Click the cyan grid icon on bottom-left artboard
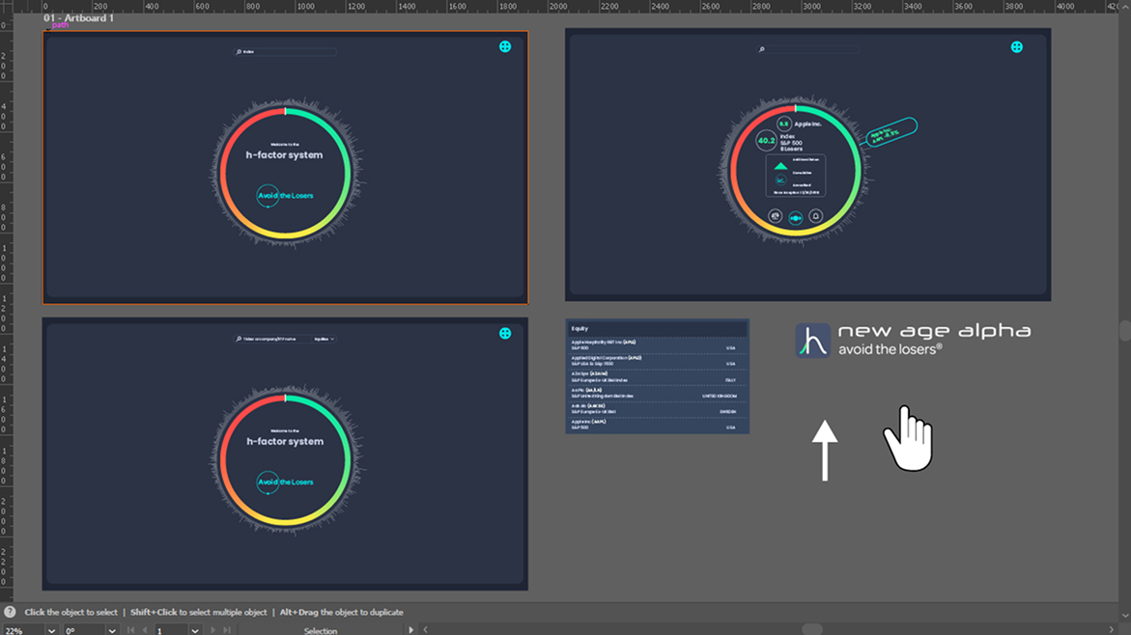 pyautogui.click(x=505, y=333)
